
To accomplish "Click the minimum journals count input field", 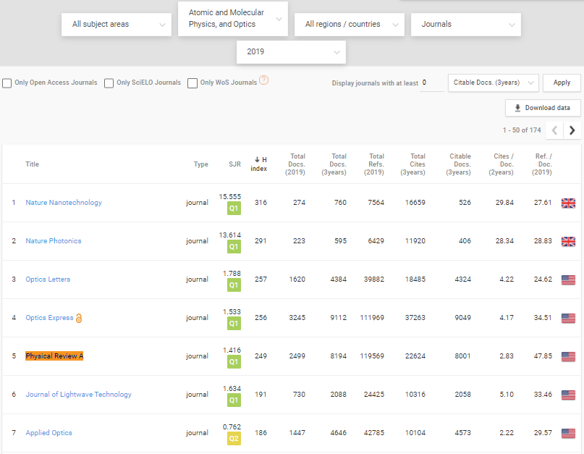I will coord(431,83).
